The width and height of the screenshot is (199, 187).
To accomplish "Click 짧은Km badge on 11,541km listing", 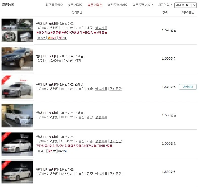I will (52, 151).
